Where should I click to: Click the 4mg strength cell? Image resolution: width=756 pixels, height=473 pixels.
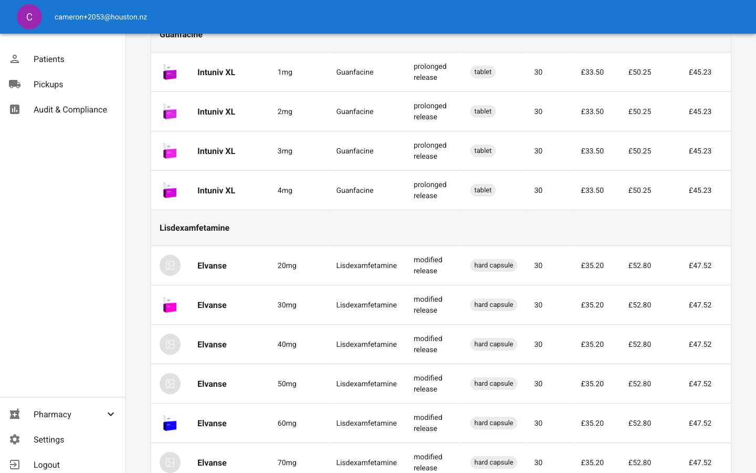285,190
